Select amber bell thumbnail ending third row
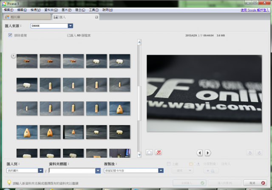This screenshot has height=190, width=272. pos(120,108)
